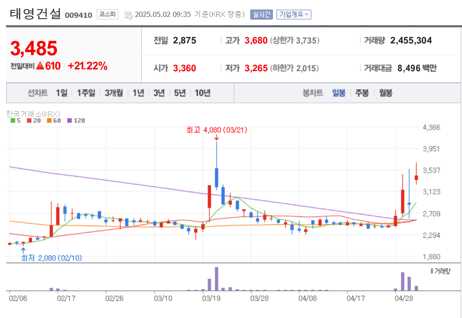
Task: Click the orange 60-day moving average swatch
Action: [x=49, y=121]
